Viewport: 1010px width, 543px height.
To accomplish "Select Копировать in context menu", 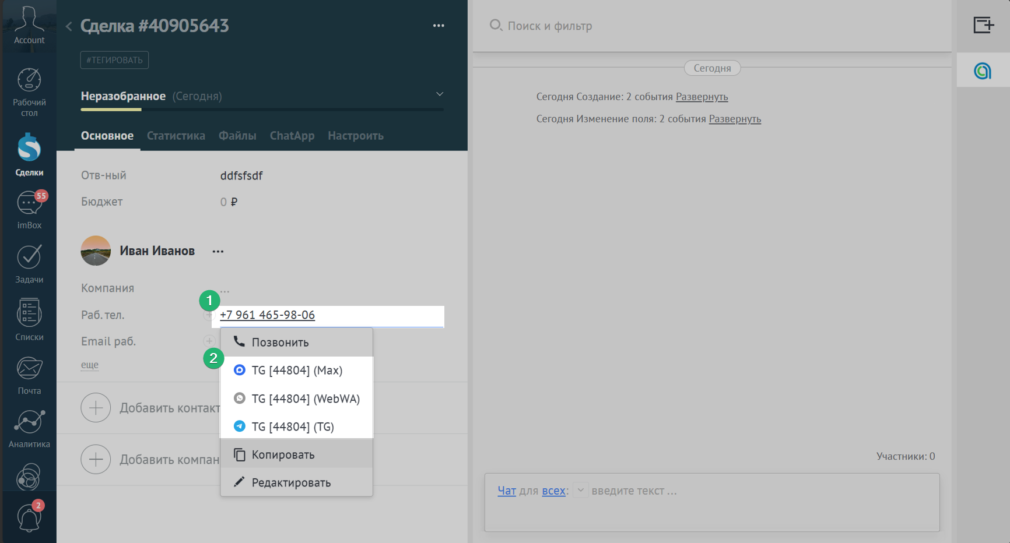I will coord(283,454).
